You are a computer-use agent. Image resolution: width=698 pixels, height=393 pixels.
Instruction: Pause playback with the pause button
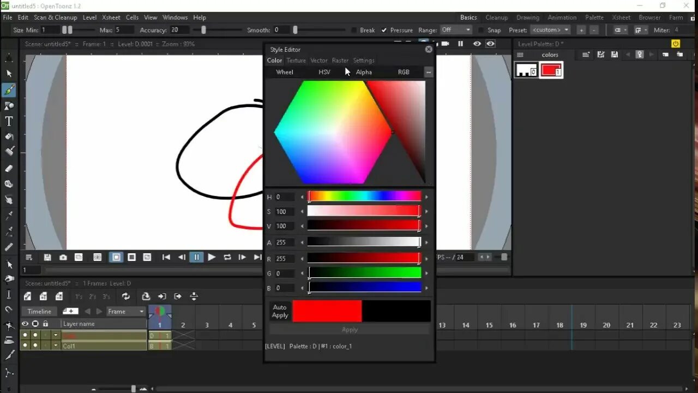196,257
